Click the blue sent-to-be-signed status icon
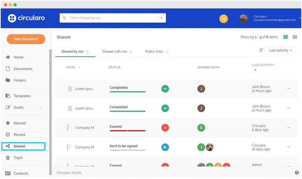 coord(165,147)
